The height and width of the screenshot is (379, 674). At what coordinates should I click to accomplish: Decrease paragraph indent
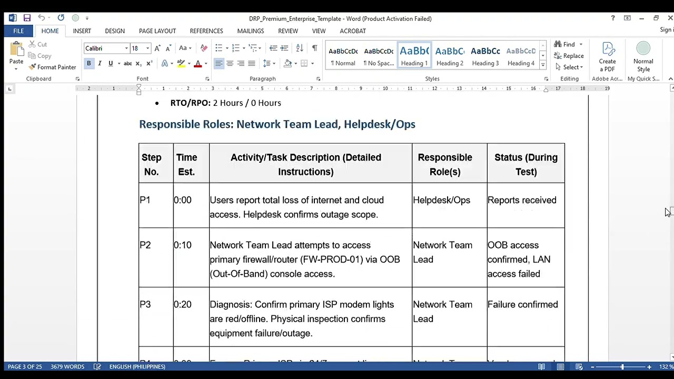pyautogui.click(x=273, y=48)
